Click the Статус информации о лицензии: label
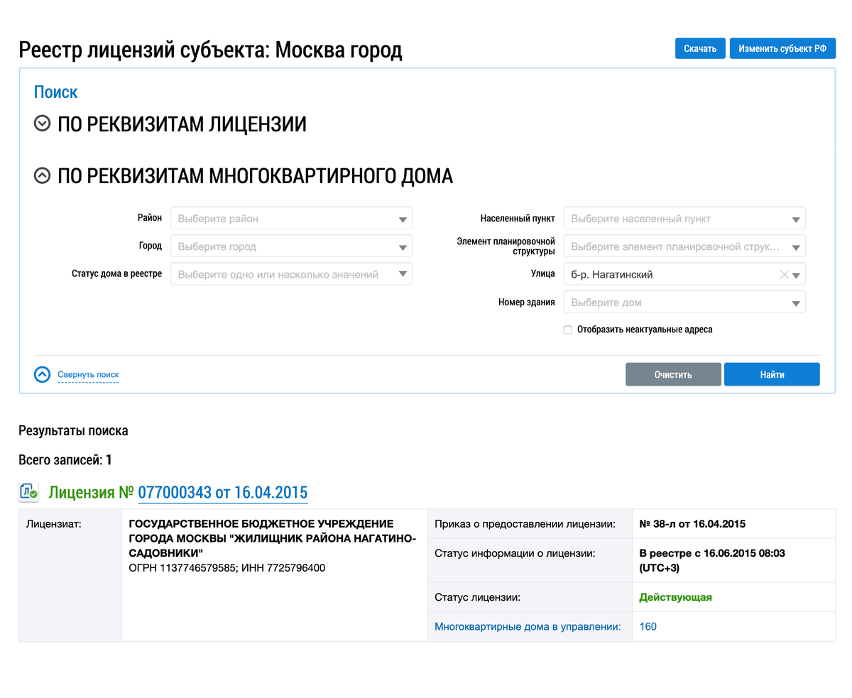 coord(515,553)
